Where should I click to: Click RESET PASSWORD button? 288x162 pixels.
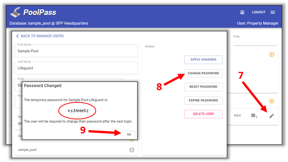click(x=203, y=87)
